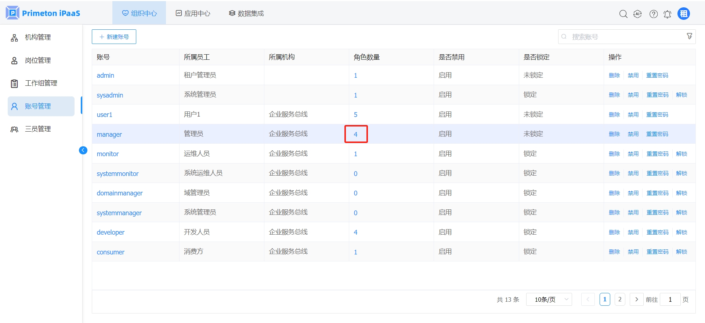Open the sysadmin account link
The width and height of the screenshot is (705, 323).
pyautogui.click(x=110, y=95)
